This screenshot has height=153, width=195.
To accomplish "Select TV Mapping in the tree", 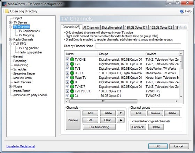I will [x=26, y=35].
